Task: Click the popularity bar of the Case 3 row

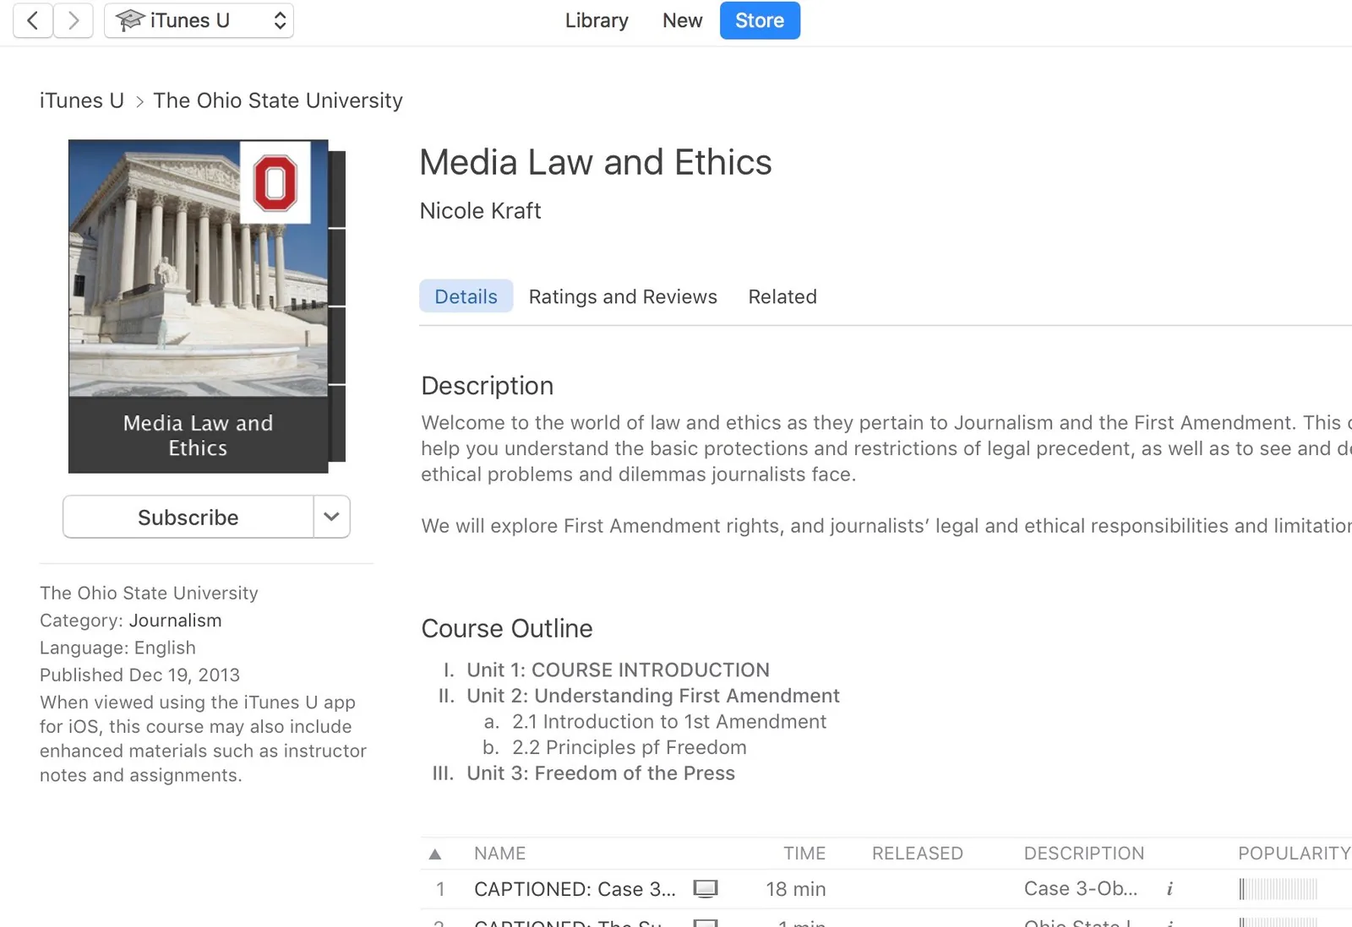Action: tap(1278, 889)
